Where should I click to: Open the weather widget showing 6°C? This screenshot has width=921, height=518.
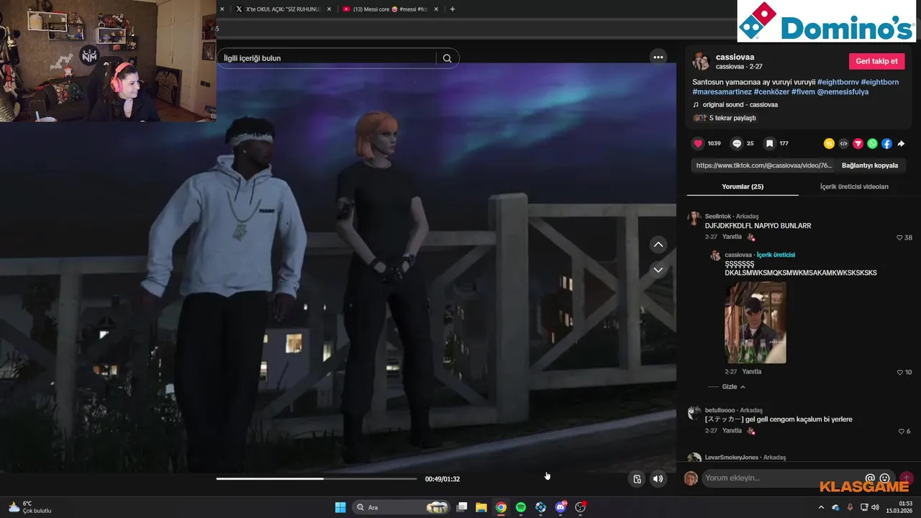pyautogui.click(x=30, y=507)
